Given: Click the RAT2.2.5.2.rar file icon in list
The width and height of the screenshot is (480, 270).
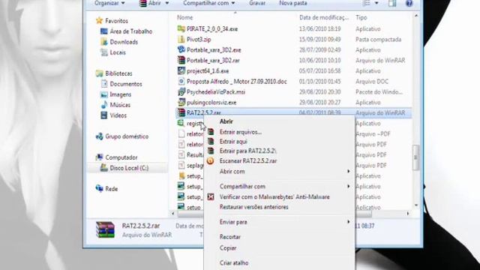Looking at the screenshot, I should pyautogui.click(x=181, y=112).
